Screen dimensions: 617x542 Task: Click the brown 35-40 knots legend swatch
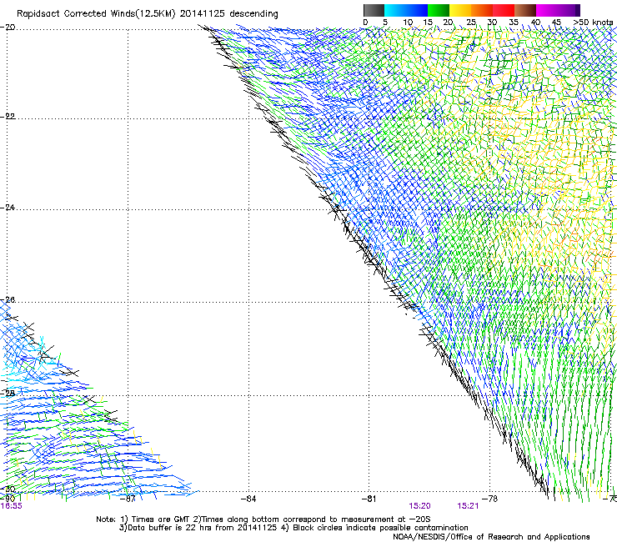click(x=525, y=10)
